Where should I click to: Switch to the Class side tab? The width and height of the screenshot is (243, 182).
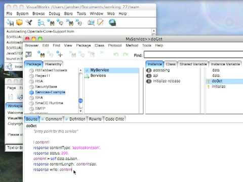[x=171, y=64]
